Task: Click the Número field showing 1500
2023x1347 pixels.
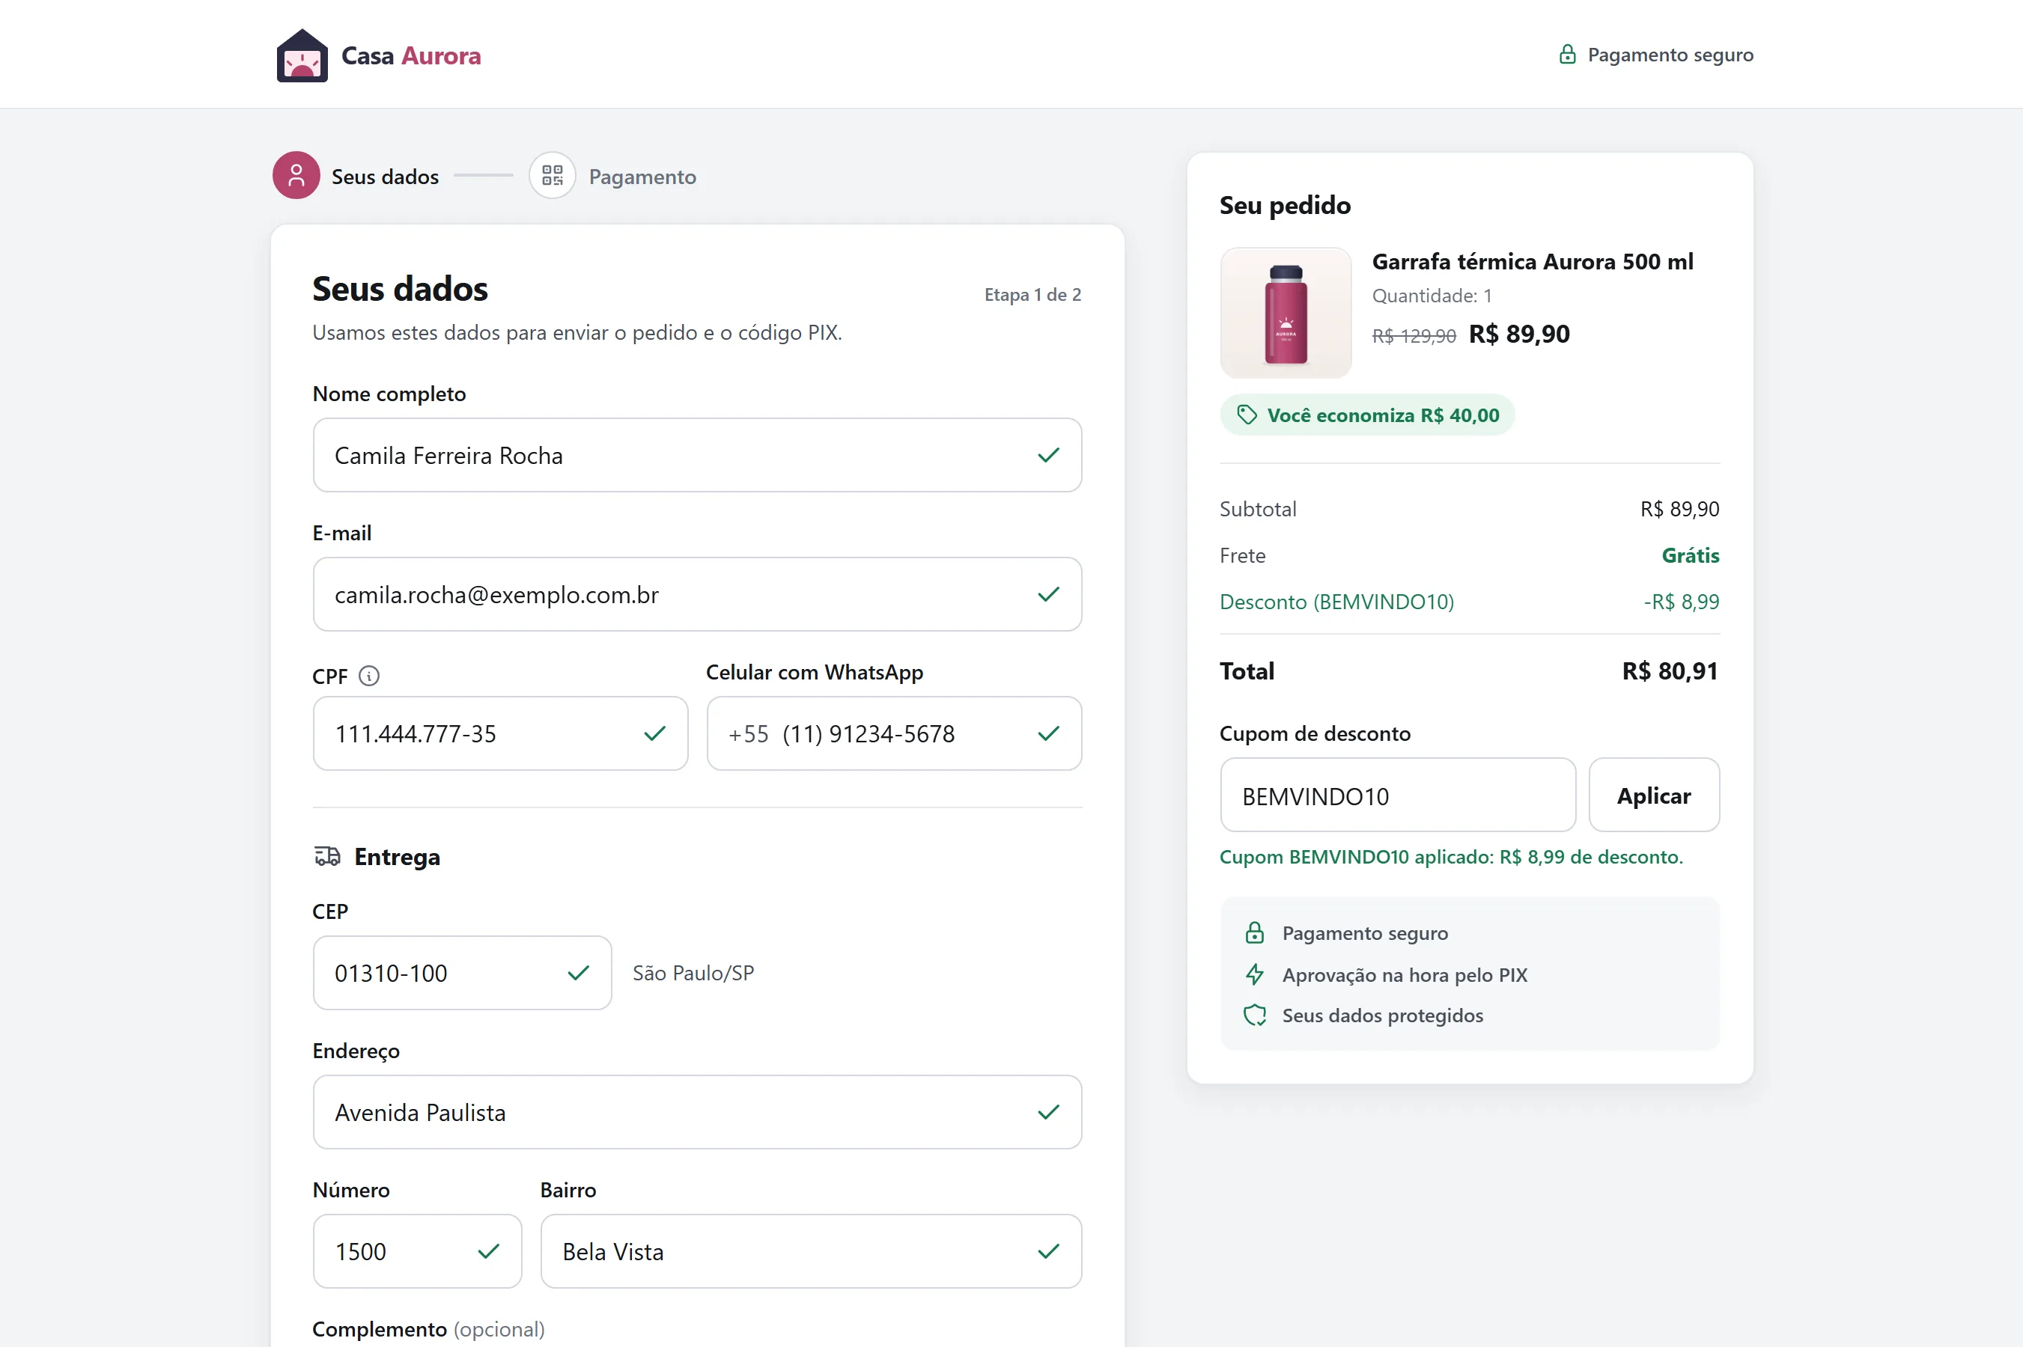Action: pos(417,1252)
